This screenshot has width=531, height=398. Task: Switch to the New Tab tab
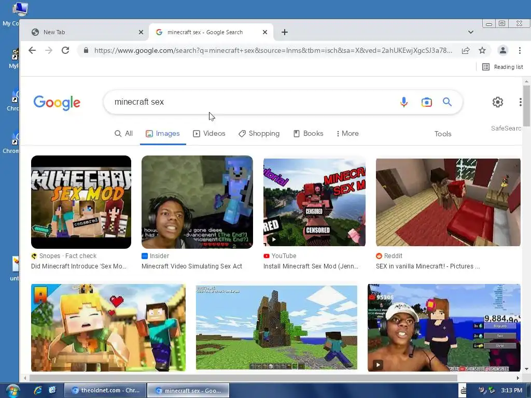click(85, 32)
